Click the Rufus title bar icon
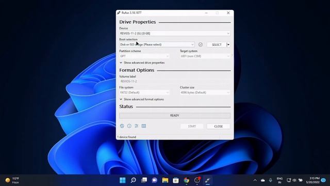This screenshot has height=186, width=330. [x=119, y=13]
